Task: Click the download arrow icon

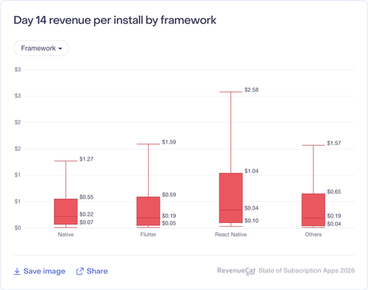Action: coord(17,271)
